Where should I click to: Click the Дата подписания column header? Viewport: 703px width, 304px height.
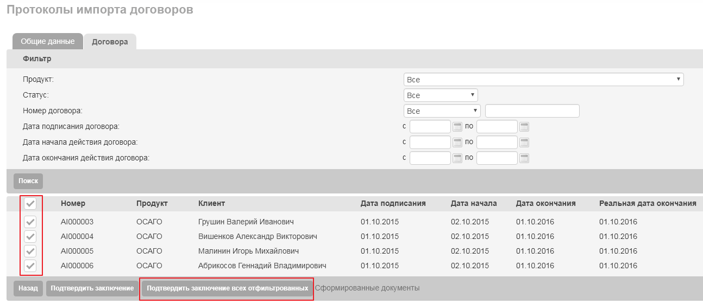tap(393, 203)
